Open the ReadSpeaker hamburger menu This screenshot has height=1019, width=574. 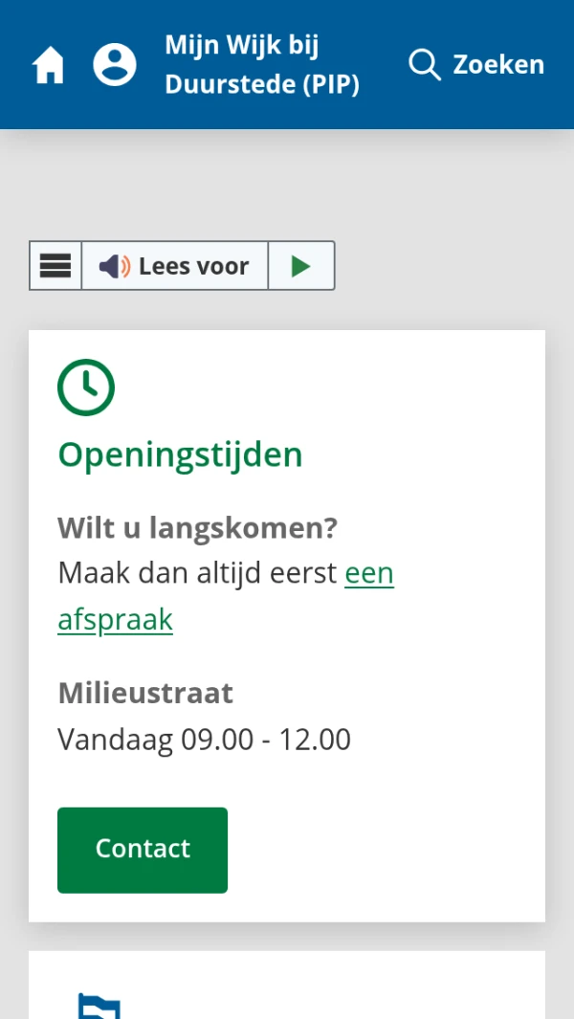coord(55,266)
